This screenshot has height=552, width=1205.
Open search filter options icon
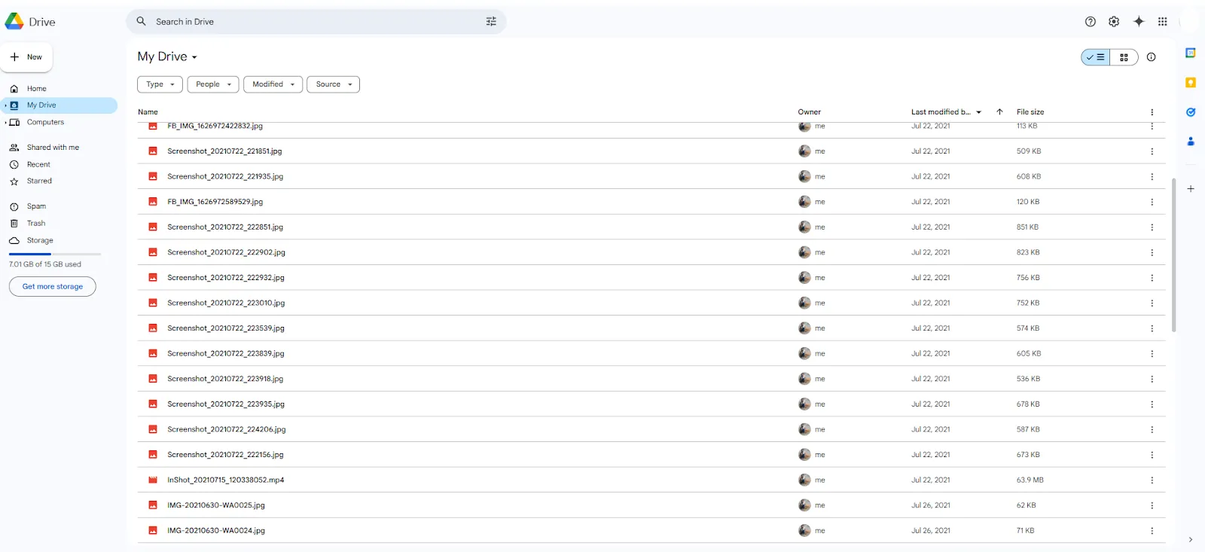[491, 22]
